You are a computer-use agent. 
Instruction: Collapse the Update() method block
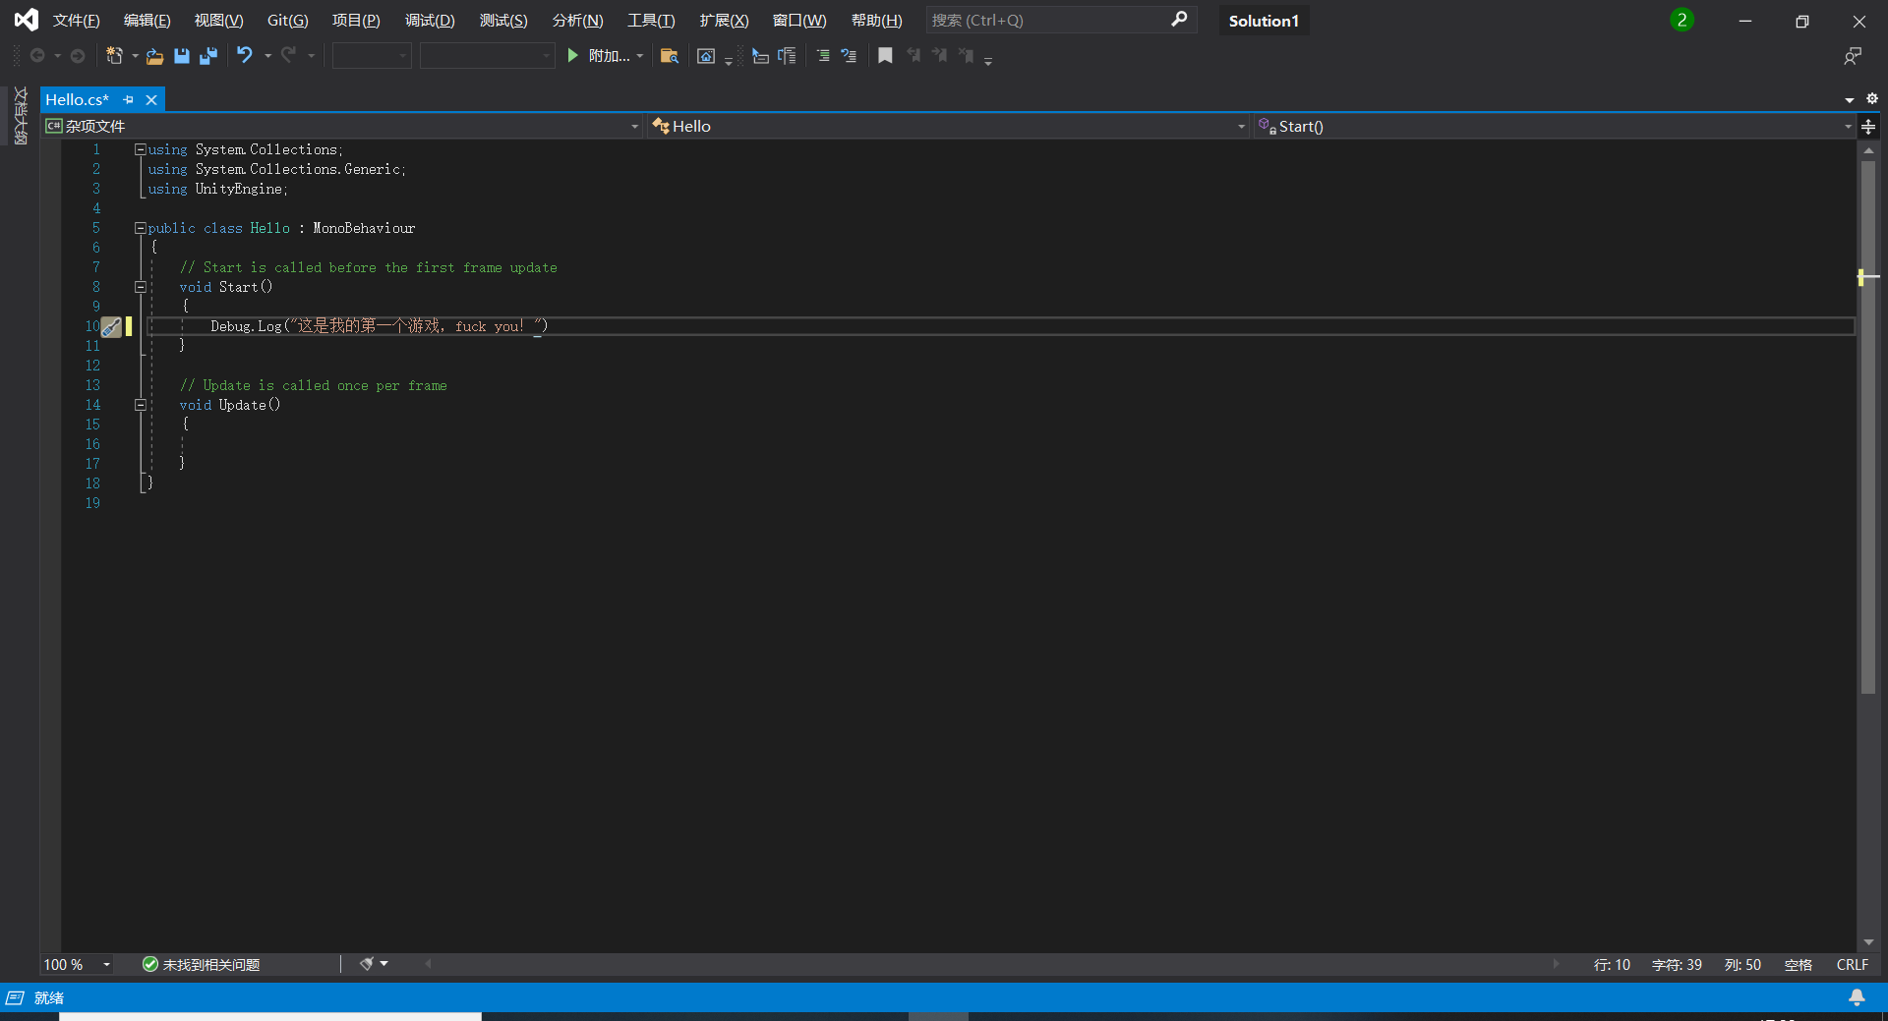point(141,405)
